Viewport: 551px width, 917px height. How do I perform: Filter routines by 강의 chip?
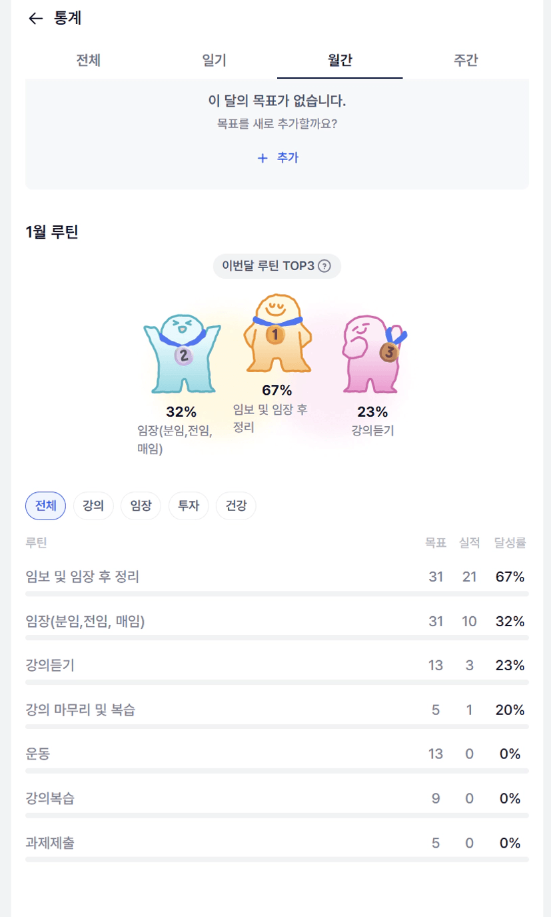point(93,506)
